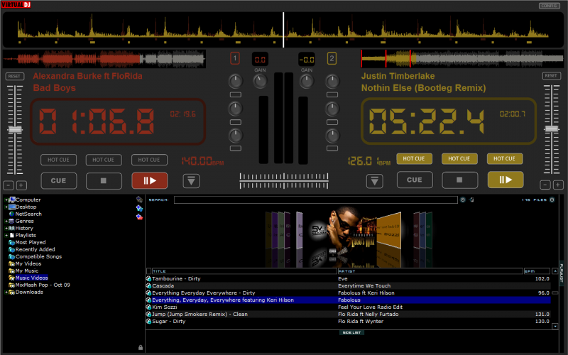
Task: Toggle deck 1 kill switch under bottom EQ knob
Action: point(236,148)
